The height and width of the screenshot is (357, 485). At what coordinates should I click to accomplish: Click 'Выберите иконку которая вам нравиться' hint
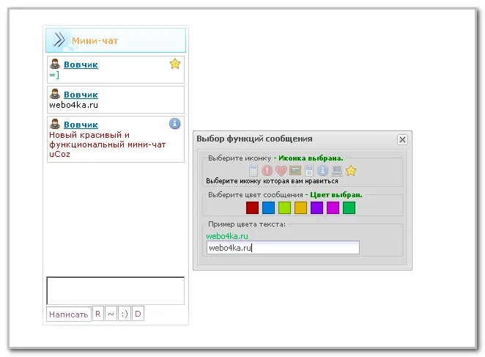(x=272, y=181)
